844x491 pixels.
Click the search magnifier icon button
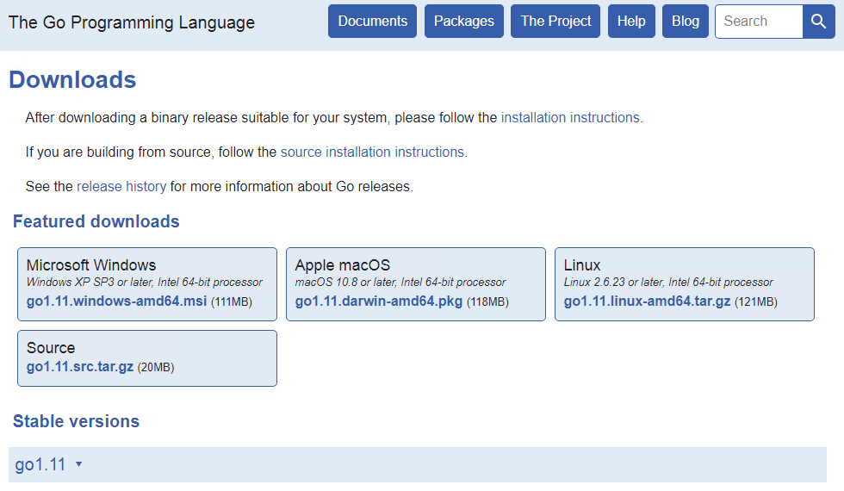coord(818,22)
